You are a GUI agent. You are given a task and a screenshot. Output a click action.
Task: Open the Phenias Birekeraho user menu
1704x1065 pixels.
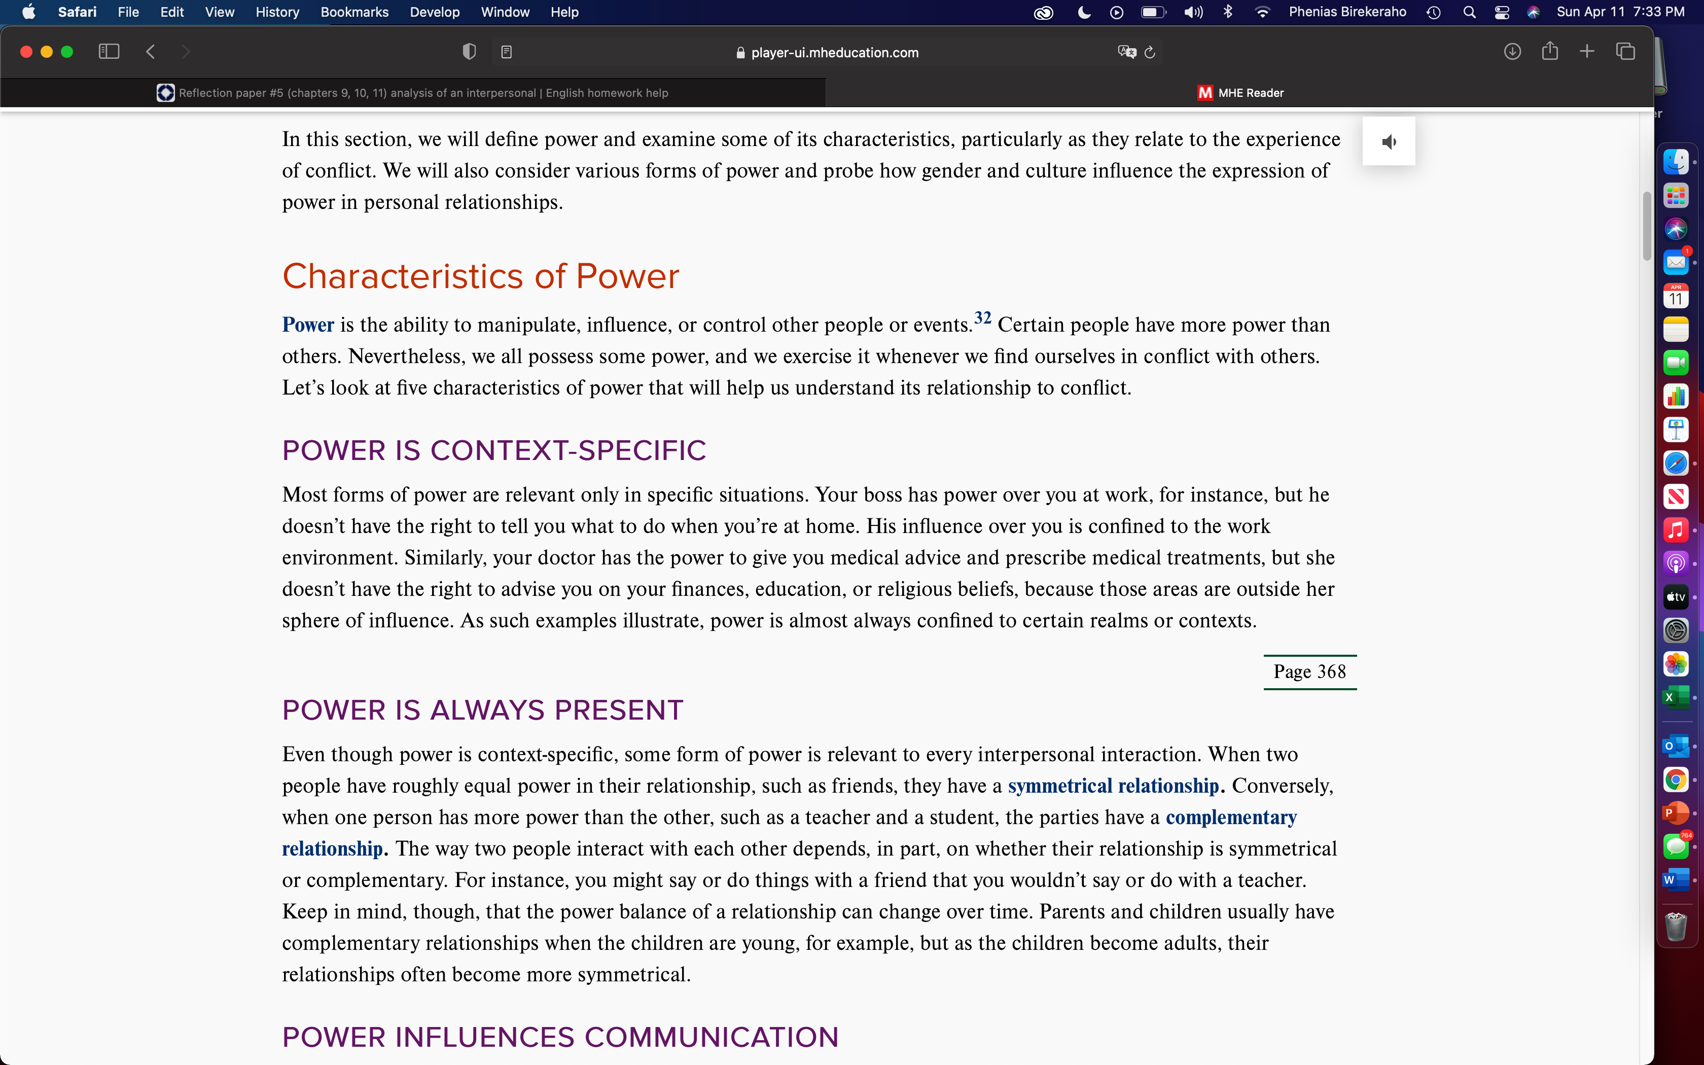(1347, 12)
